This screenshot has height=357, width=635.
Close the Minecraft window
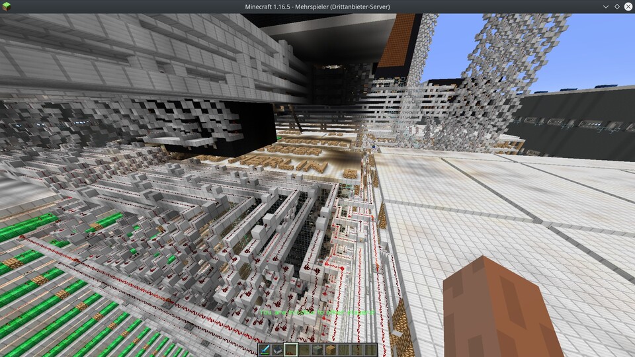coord(628,7)
